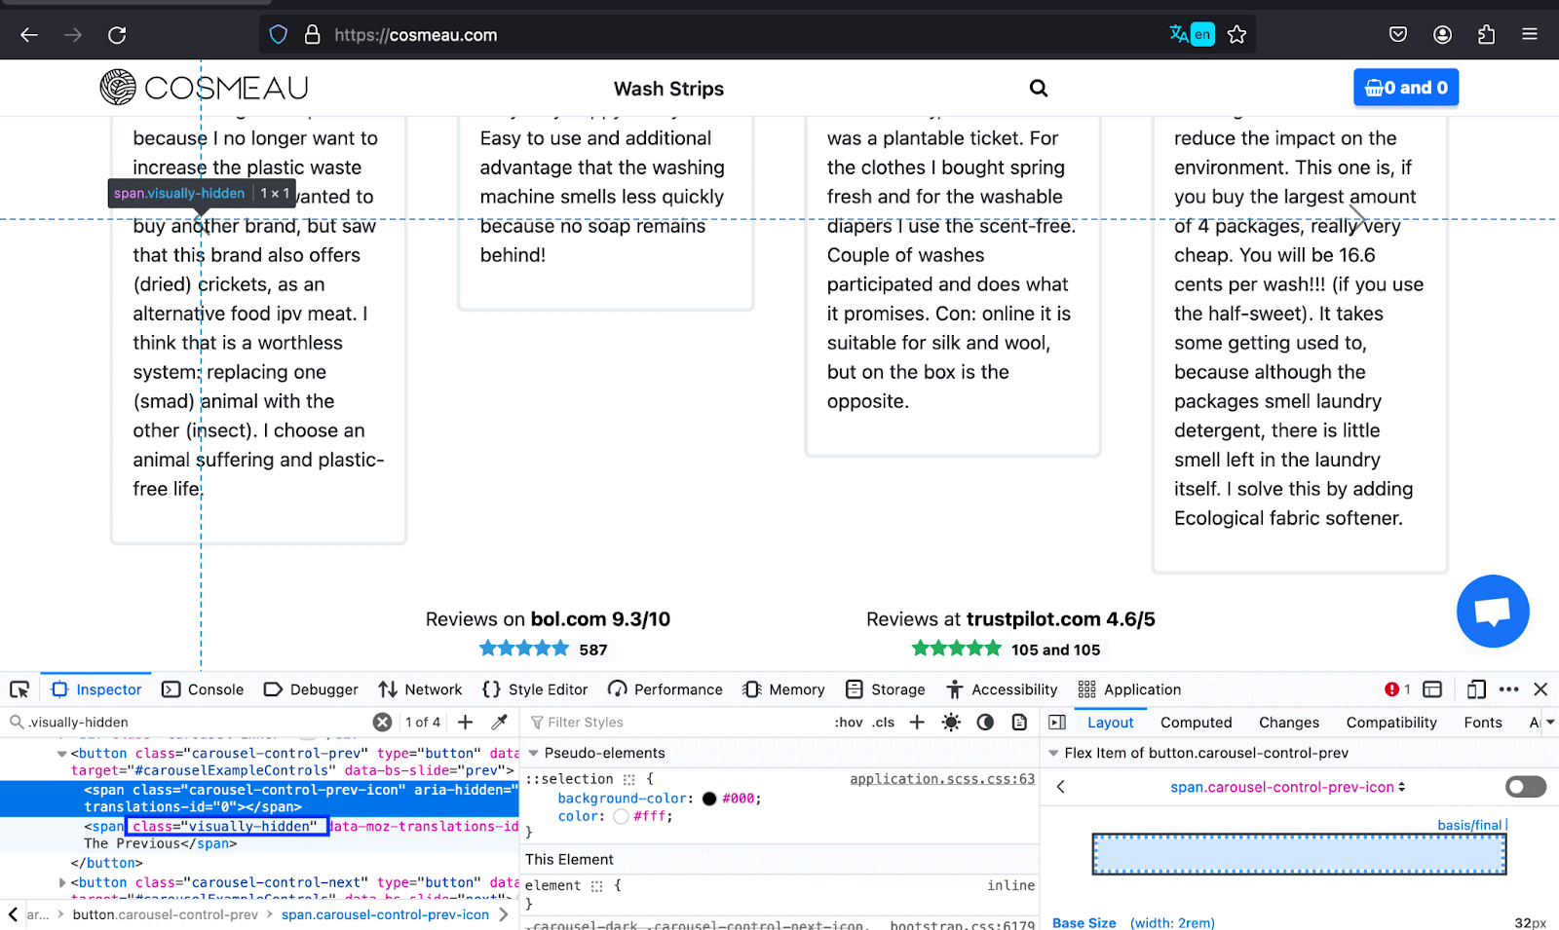Screen dimensions: 1559x930
Task: Open the Style Editor tab
Action: point(535,689)
